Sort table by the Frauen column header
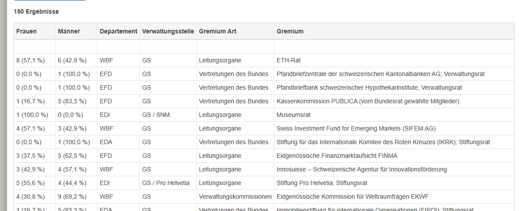 [27, 31]
